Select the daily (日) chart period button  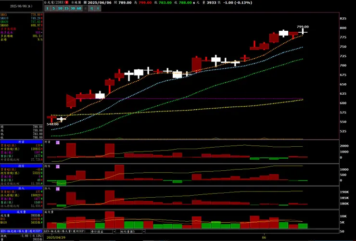pyautogui.click(x=85, y=8)
